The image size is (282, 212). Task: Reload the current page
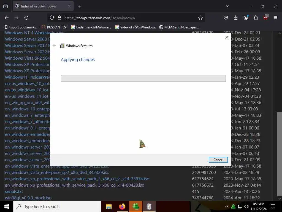click(26, 18)
